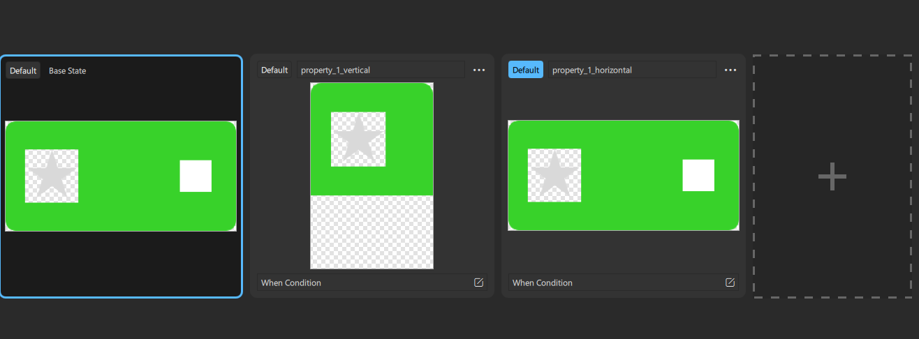Click When Condition text under property_1_horizontal
This screenshot has height=339, width=919.
click(x=543, y=282)
